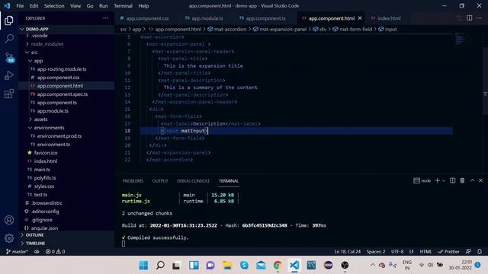Open environment.prod.ts file
The width and height of the screenshot is (488, 274).
point(67,136)
